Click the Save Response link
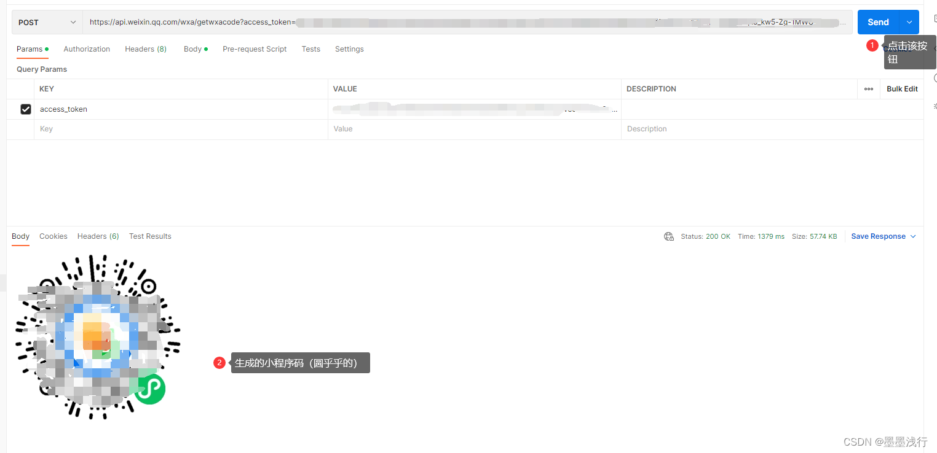The height and width of the screenshot is (453, 937). (878, 236)
